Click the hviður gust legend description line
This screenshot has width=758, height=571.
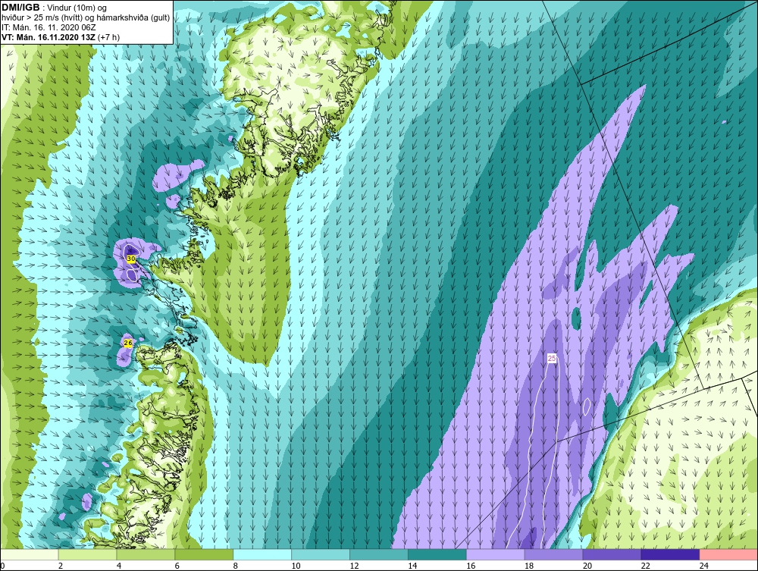[86, 18]
